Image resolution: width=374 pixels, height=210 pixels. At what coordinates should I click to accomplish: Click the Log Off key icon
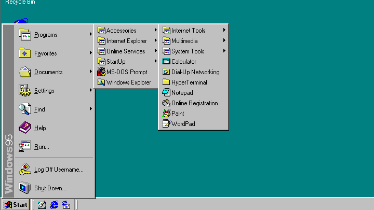(25, 169)
